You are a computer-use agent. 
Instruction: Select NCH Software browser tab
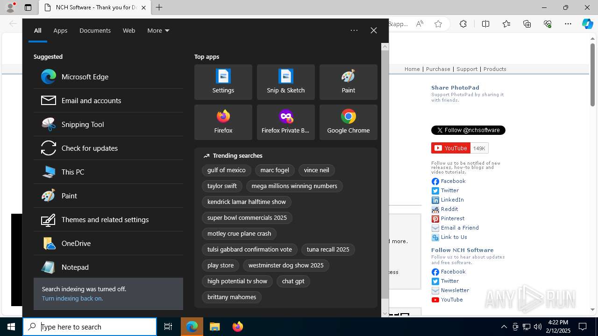click(95, 7)
